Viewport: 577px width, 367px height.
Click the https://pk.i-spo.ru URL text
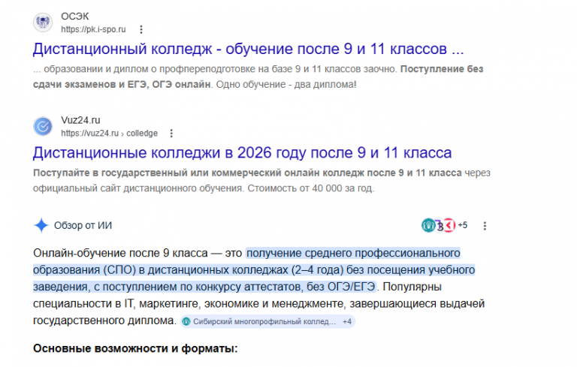tap(93, 29)
